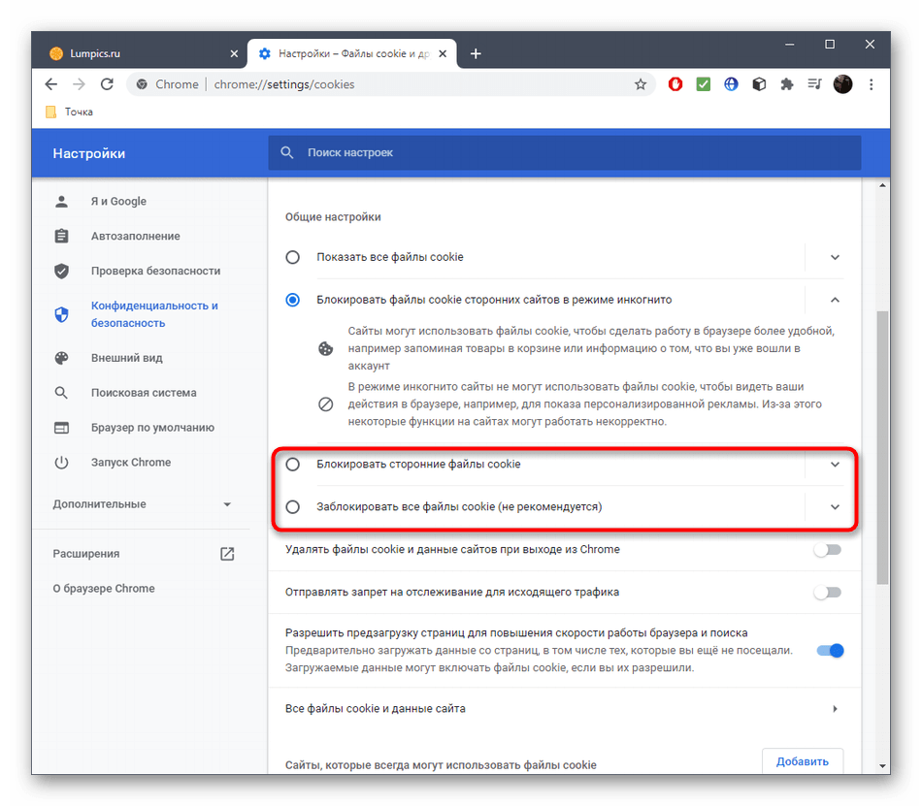Click the window icon for Браузер по умолчанию

click(x=61, y=428)
